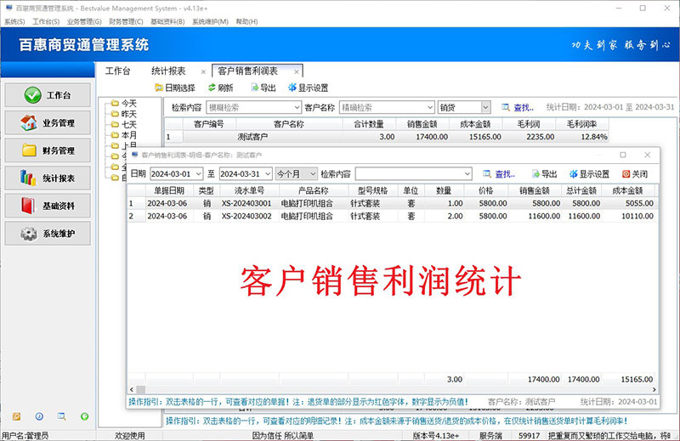Open the 系统维护(M) menu

[210, 22]
